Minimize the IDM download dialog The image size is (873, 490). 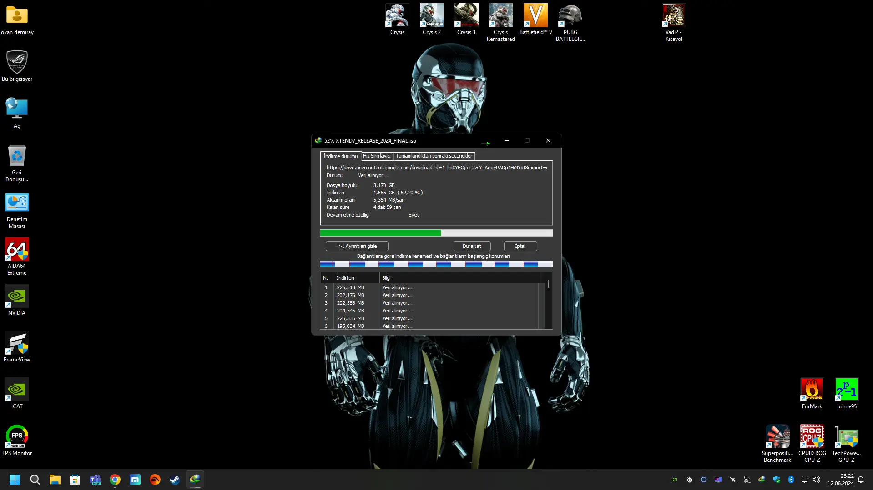pos(506,141)
